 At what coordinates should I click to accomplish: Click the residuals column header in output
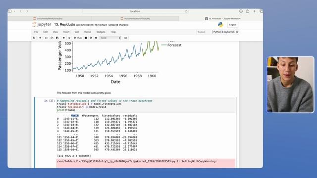click(x=130, y=116)
